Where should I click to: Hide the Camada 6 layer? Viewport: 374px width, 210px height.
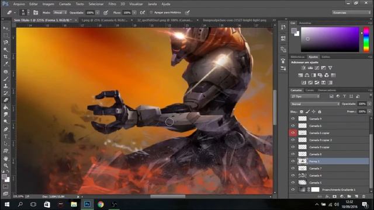point(293,126)
